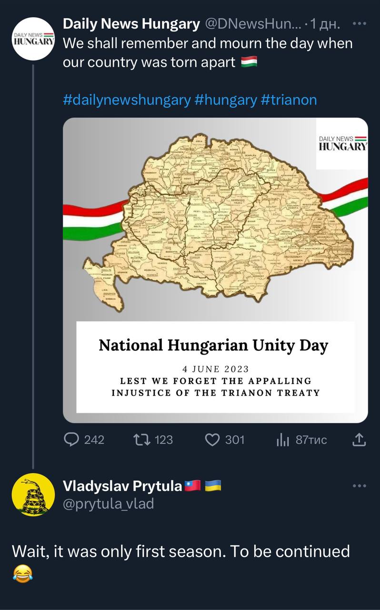Open the view analytics bar chart icon
This screenshot has height=610, width=380.
(283, 440)
